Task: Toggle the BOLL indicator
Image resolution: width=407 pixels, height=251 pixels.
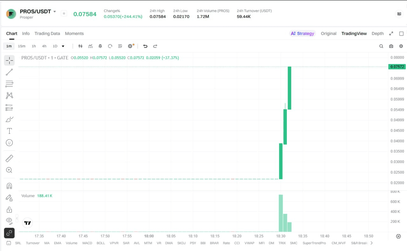Action: click(101, 243)
